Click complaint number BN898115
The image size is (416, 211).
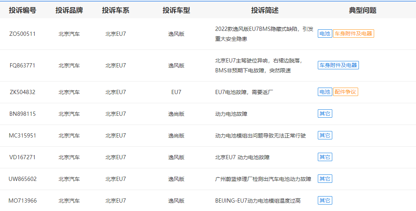22,114
